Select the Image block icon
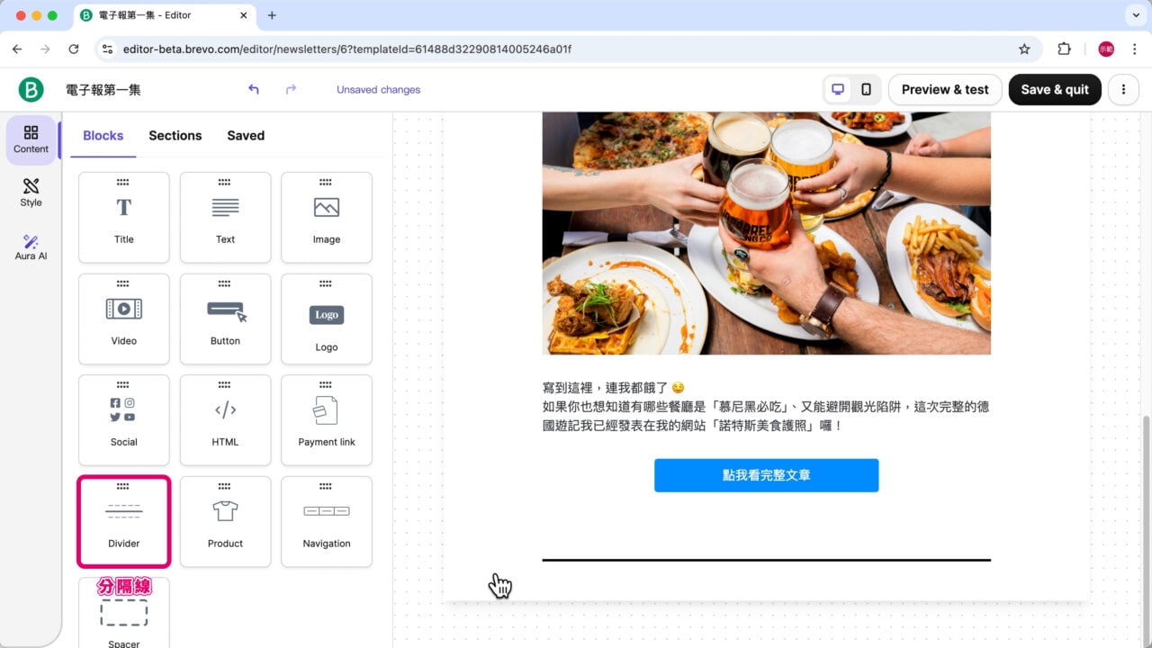The image size is (1152, 648). pyautogui.click(x=327, y=217)
